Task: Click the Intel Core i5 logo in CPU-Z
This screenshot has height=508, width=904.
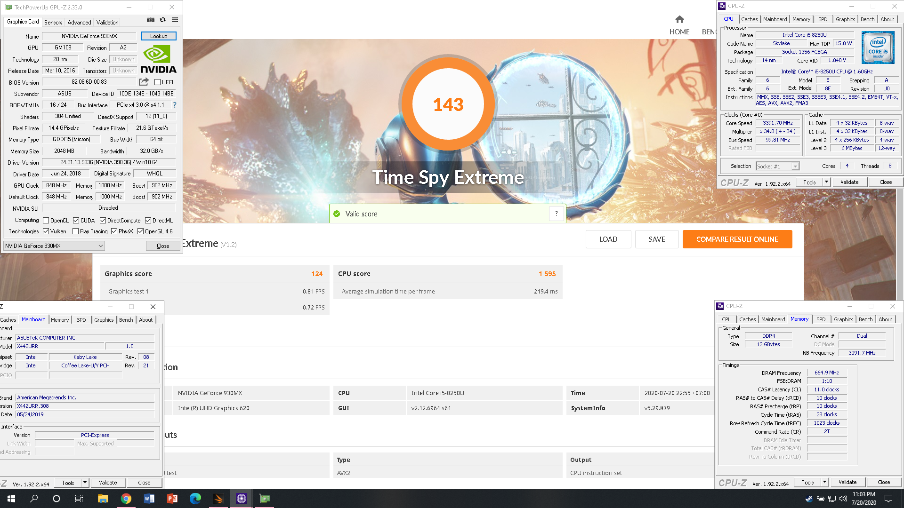Action: click(x=878, y=48)
